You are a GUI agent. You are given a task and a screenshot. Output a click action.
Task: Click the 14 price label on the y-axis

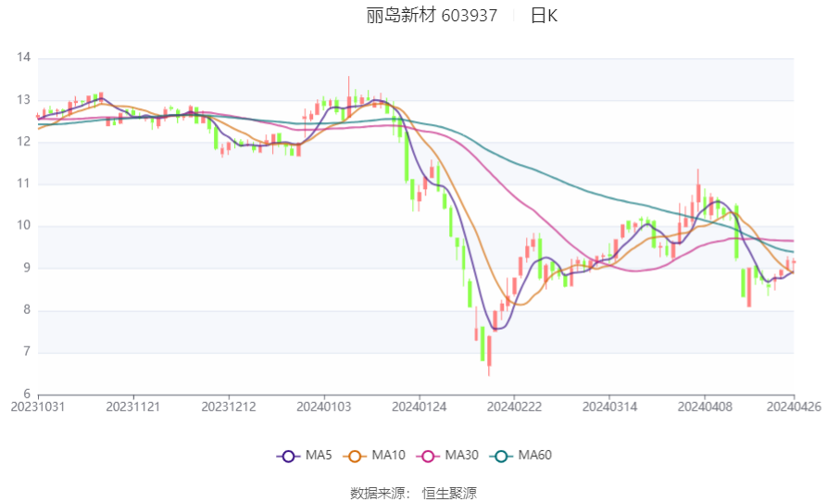coord(24,57)
